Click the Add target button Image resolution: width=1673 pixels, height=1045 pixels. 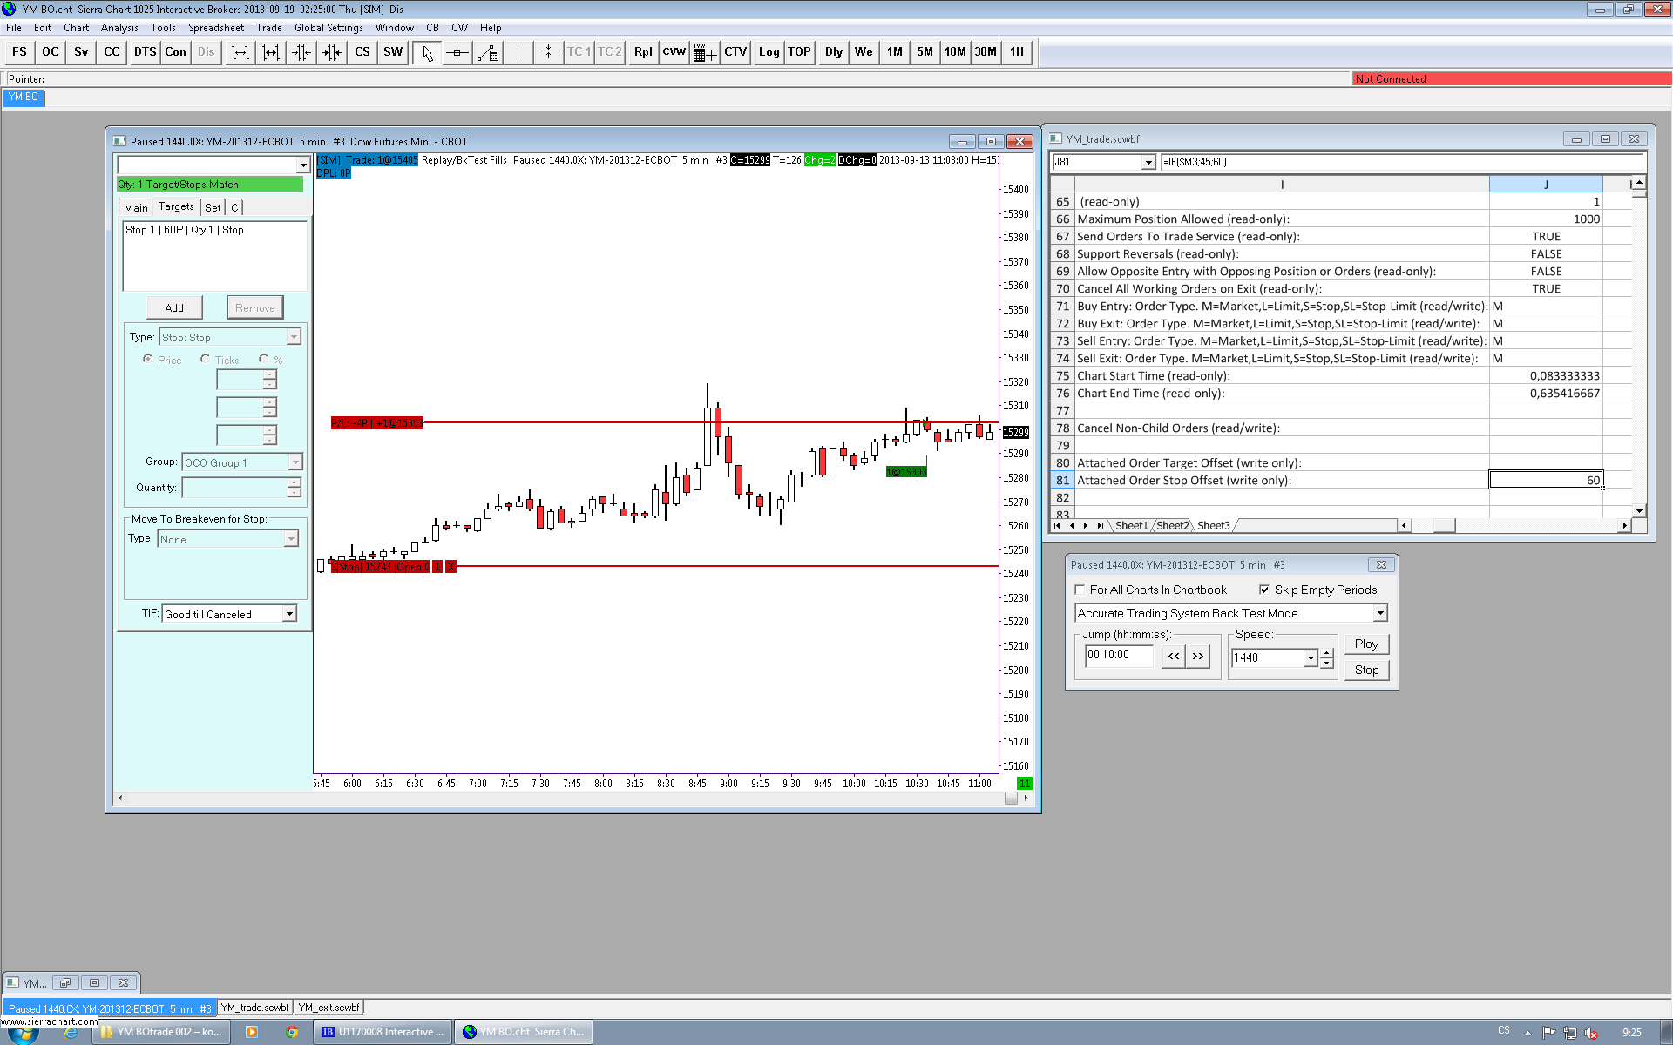pos(174,307)
